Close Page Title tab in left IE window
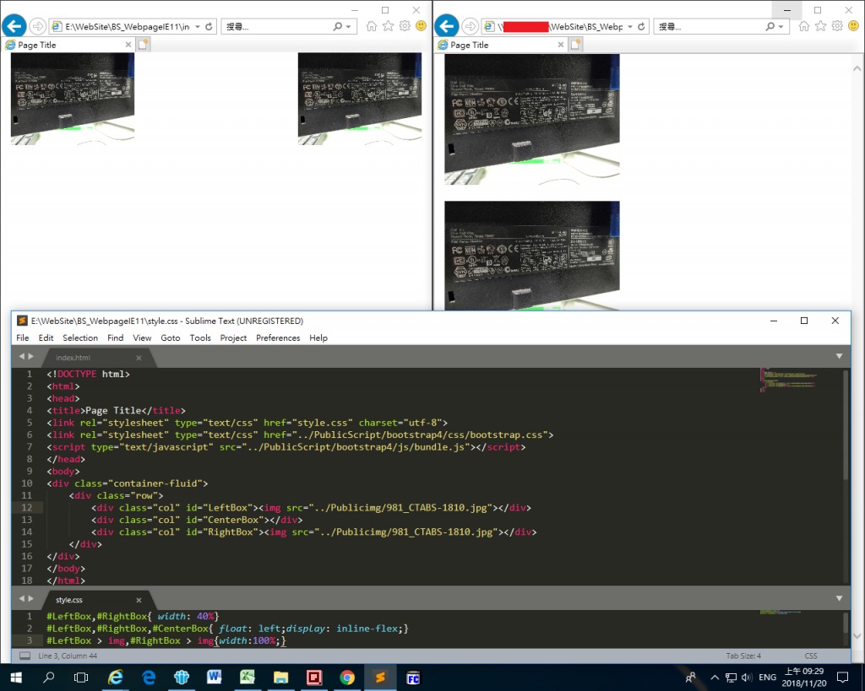The width and height of the screenshot is (865, 691). [128, 45]
